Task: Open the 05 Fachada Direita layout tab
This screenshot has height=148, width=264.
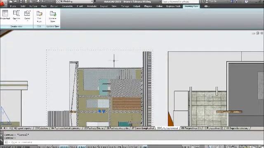Action: point(94,128)
